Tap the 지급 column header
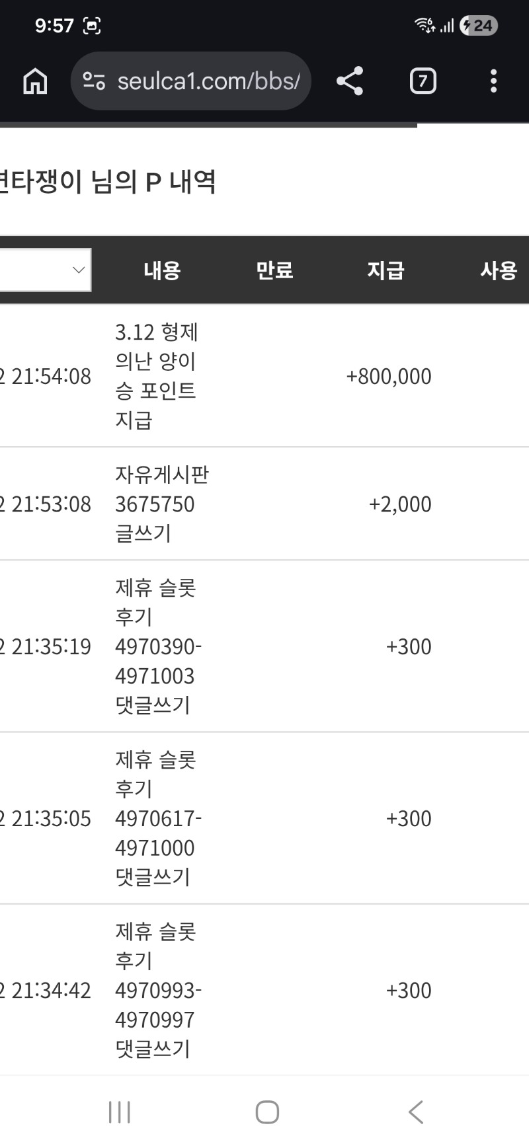 pyautogui.click(x=386, y=270)
